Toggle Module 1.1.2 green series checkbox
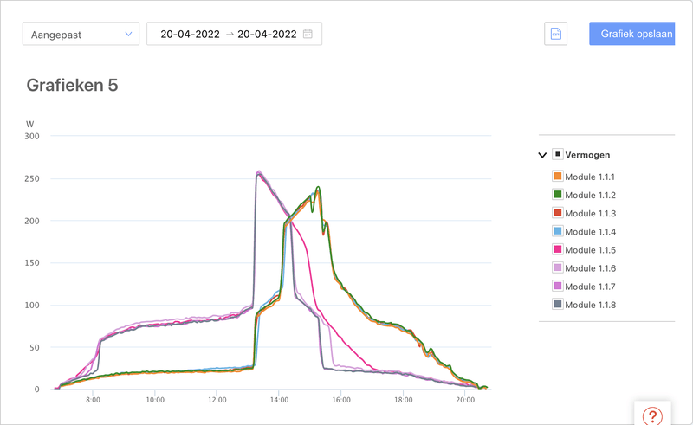693x425 pixels. click(558, 195)
